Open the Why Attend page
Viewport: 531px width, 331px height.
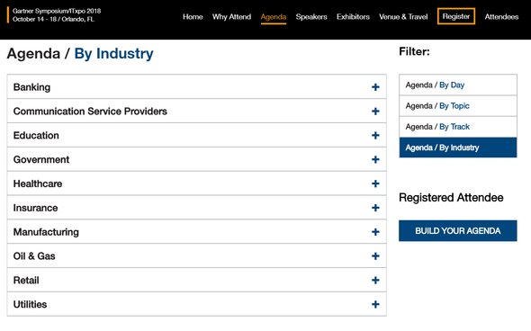pos(231,16)
